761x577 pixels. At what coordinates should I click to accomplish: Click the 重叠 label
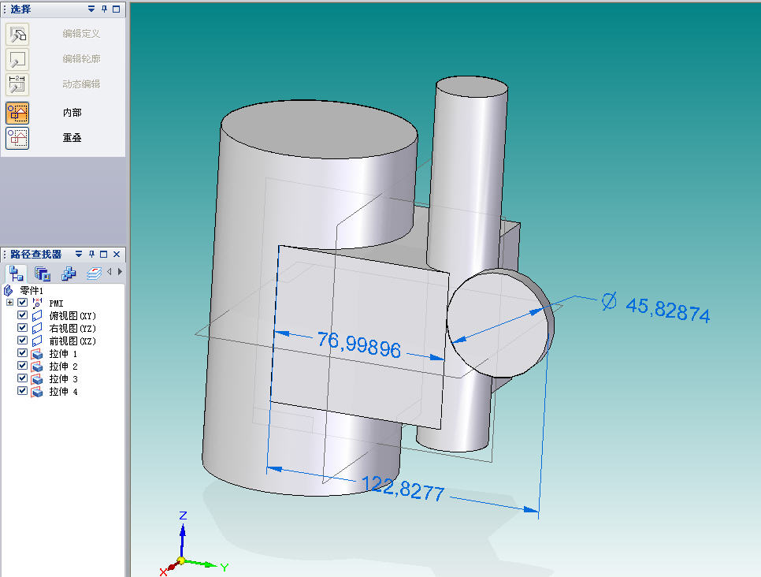[x=72, y=138]
